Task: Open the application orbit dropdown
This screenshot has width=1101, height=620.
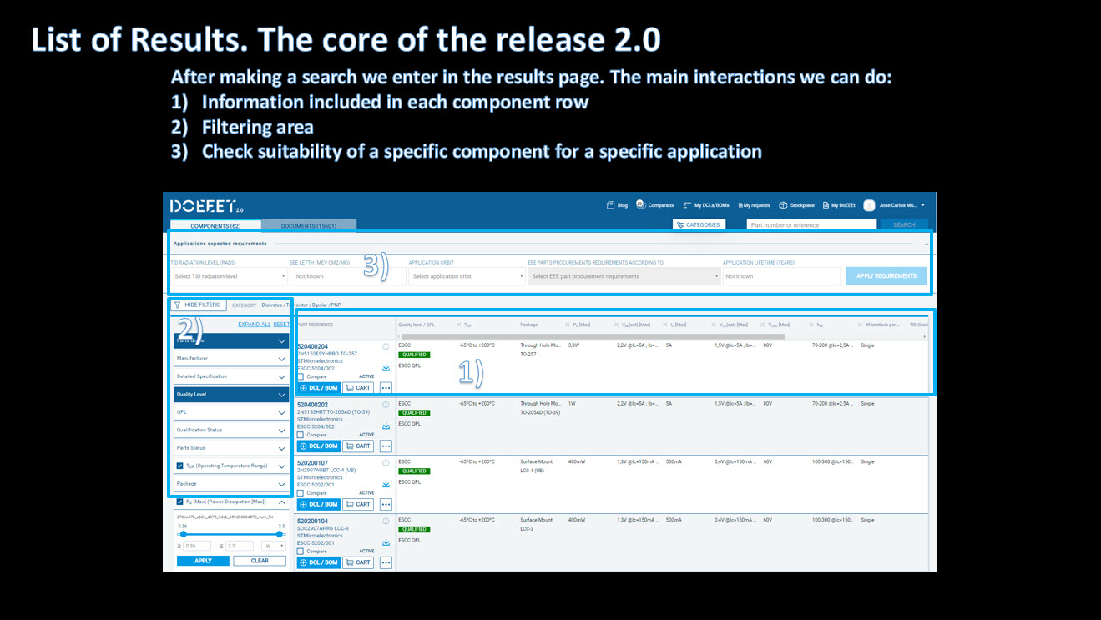Action: click(466, 276)
